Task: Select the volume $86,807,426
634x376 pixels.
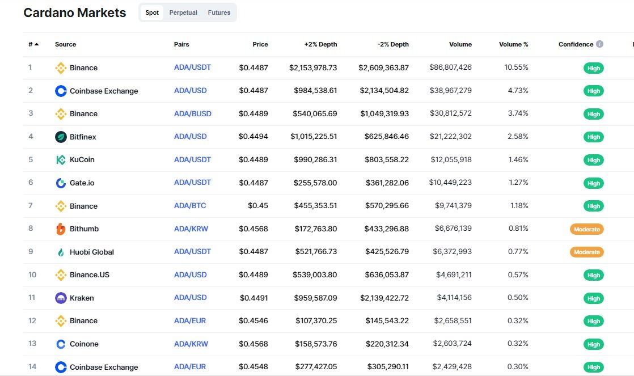Action: [450, 67]
